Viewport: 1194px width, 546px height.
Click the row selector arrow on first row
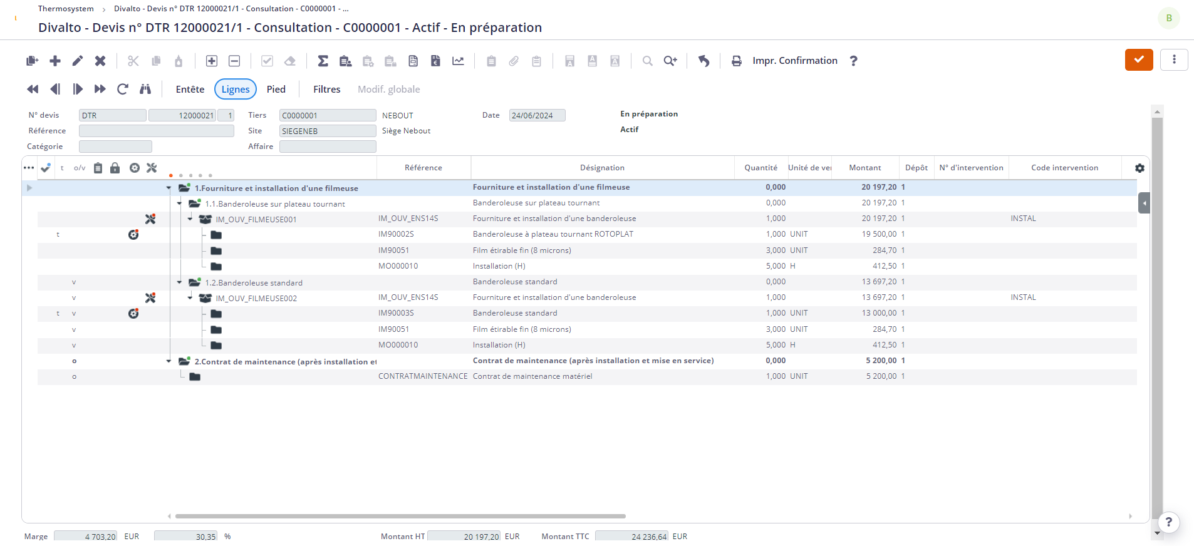pyautogui.click(x=29, y=188)
